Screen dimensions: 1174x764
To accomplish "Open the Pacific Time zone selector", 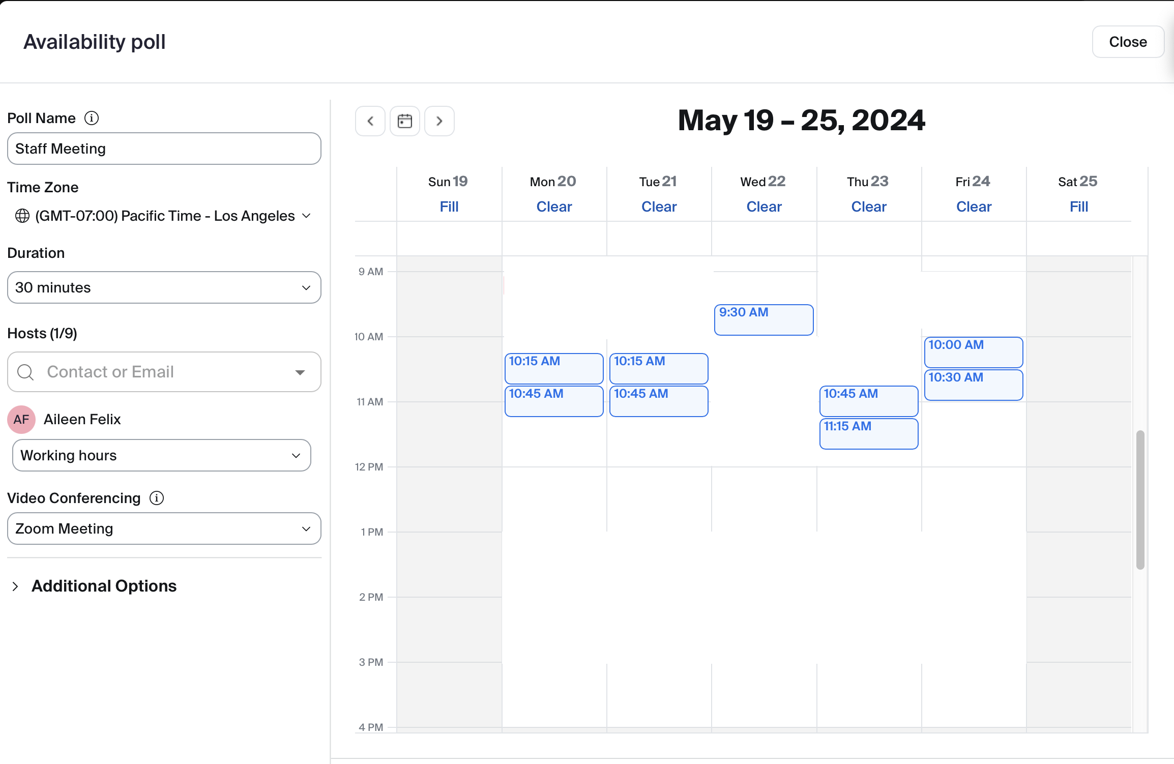I will tap(164, 216).
